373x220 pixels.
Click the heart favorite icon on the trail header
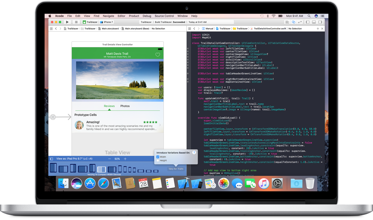tap(158, 55)
